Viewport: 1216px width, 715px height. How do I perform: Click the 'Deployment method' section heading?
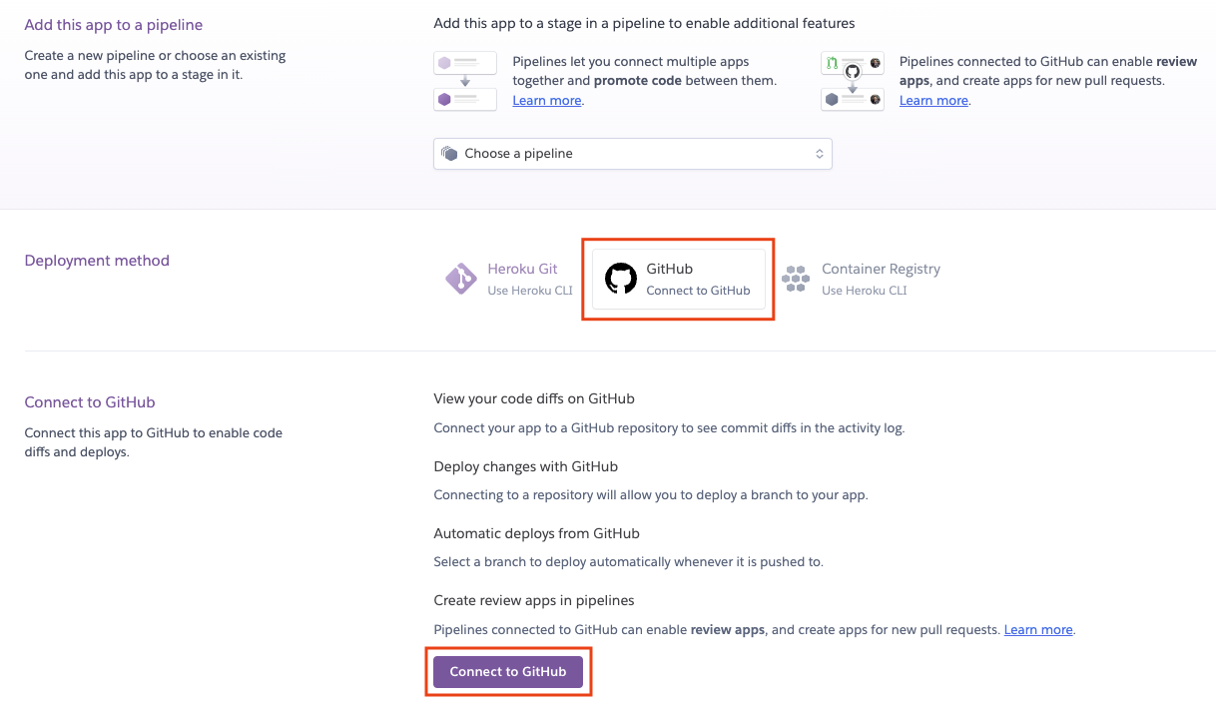[97, 261]
